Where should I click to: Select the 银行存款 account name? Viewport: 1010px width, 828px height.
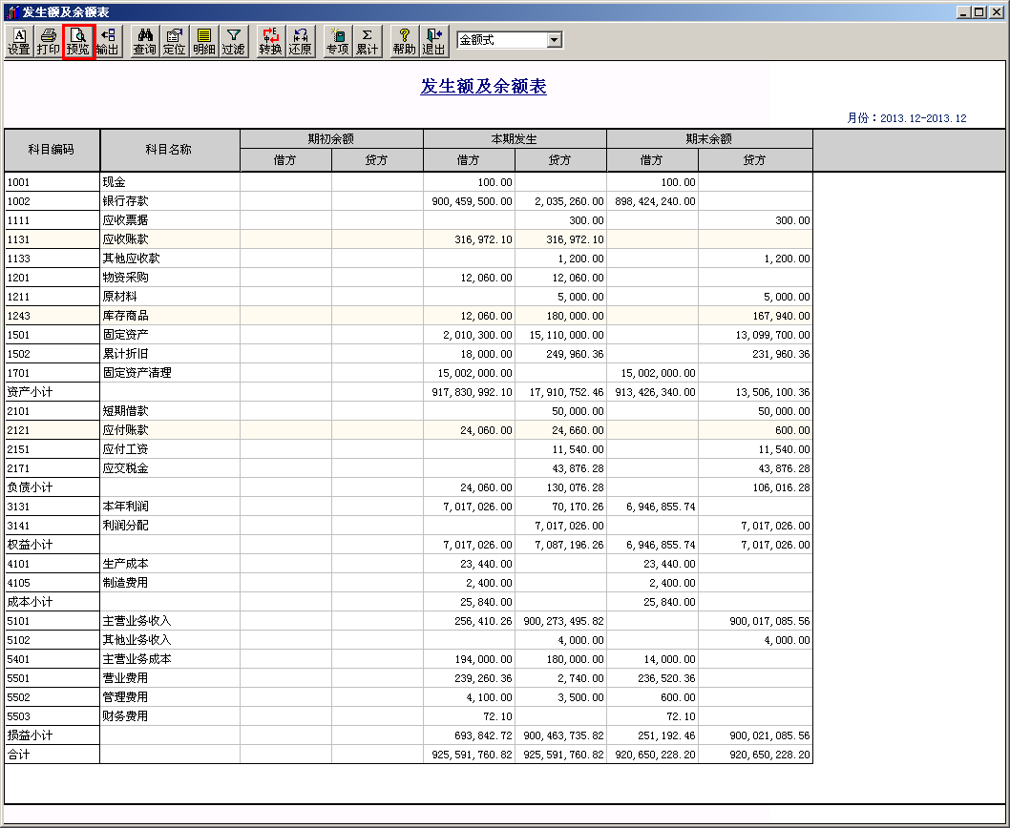point(126,201)
